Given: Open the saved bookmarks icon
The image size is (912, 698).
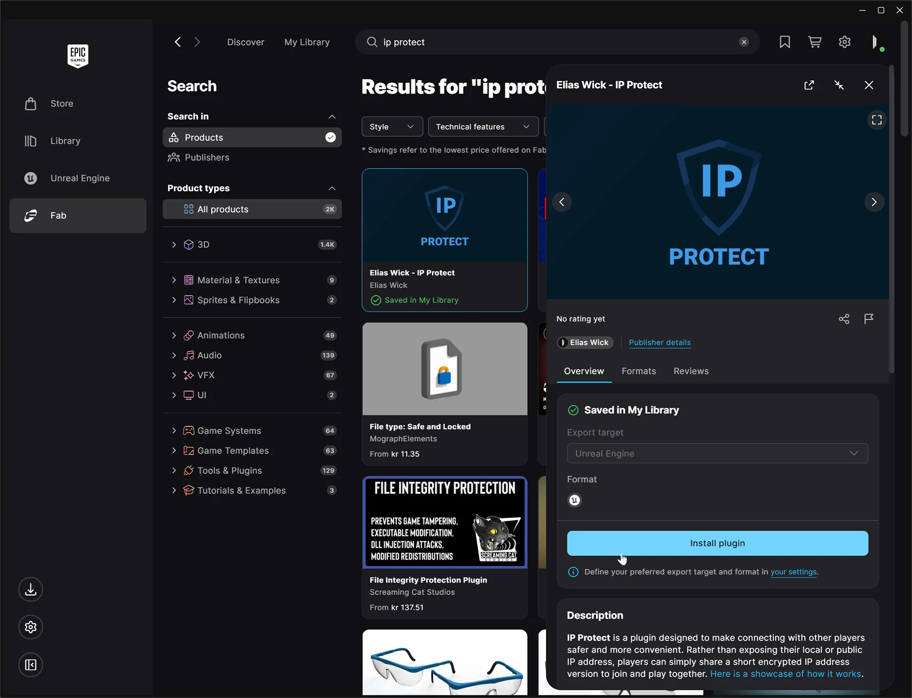Looking at the screenshot, I should tap(785, 42).
